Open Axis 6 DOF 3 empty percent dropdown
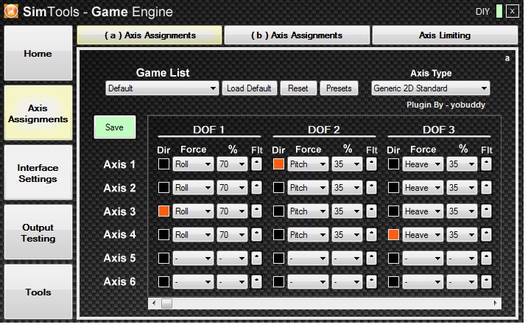The image size is (528, 330). 462,282
